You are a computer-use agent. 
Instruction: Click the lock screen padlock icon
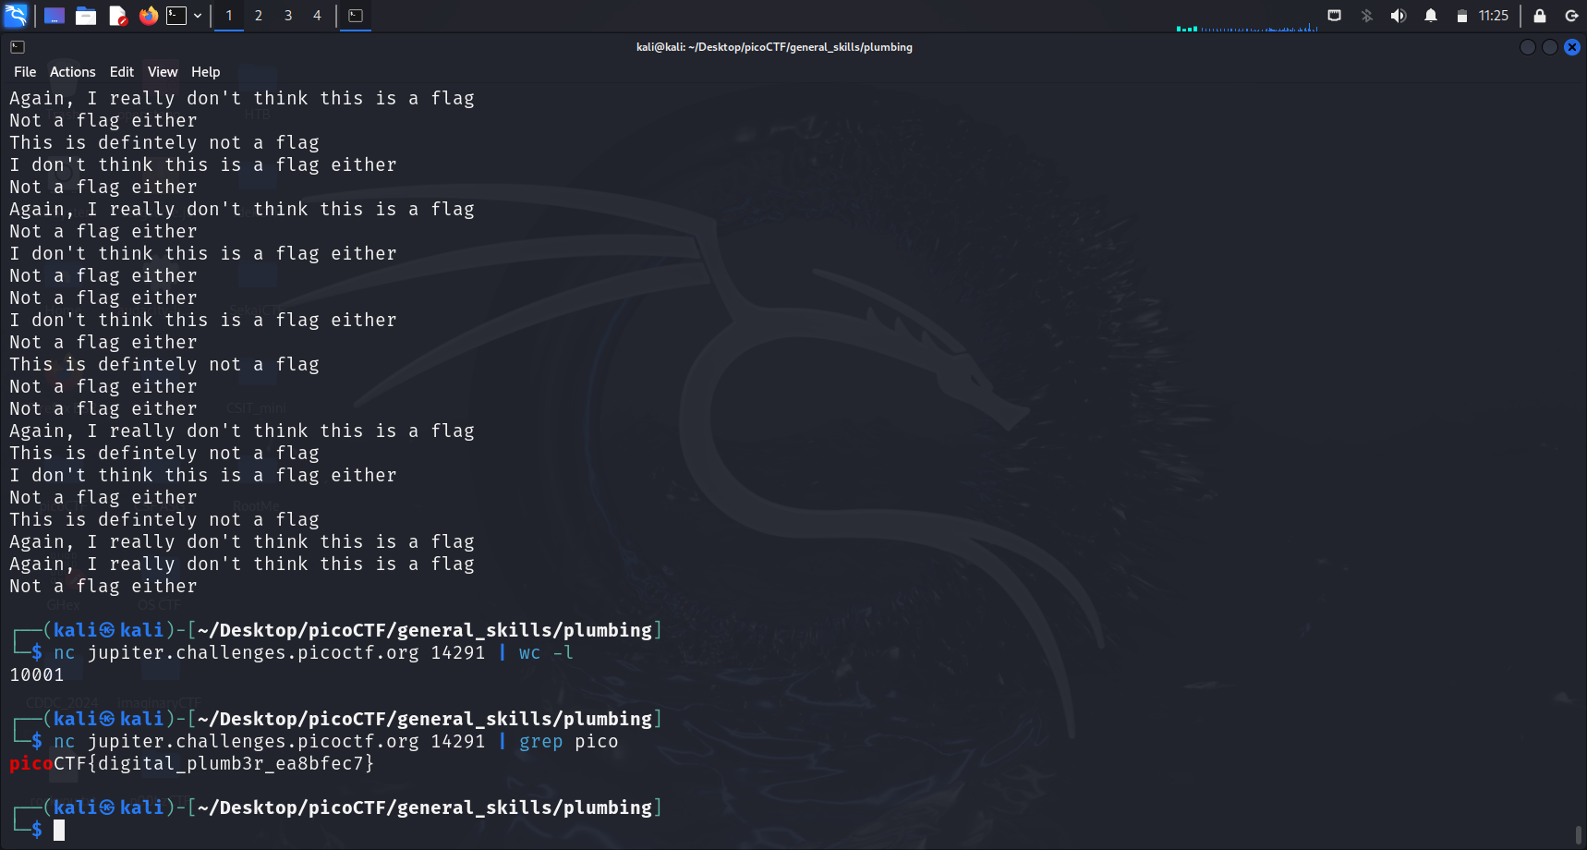1540,16
